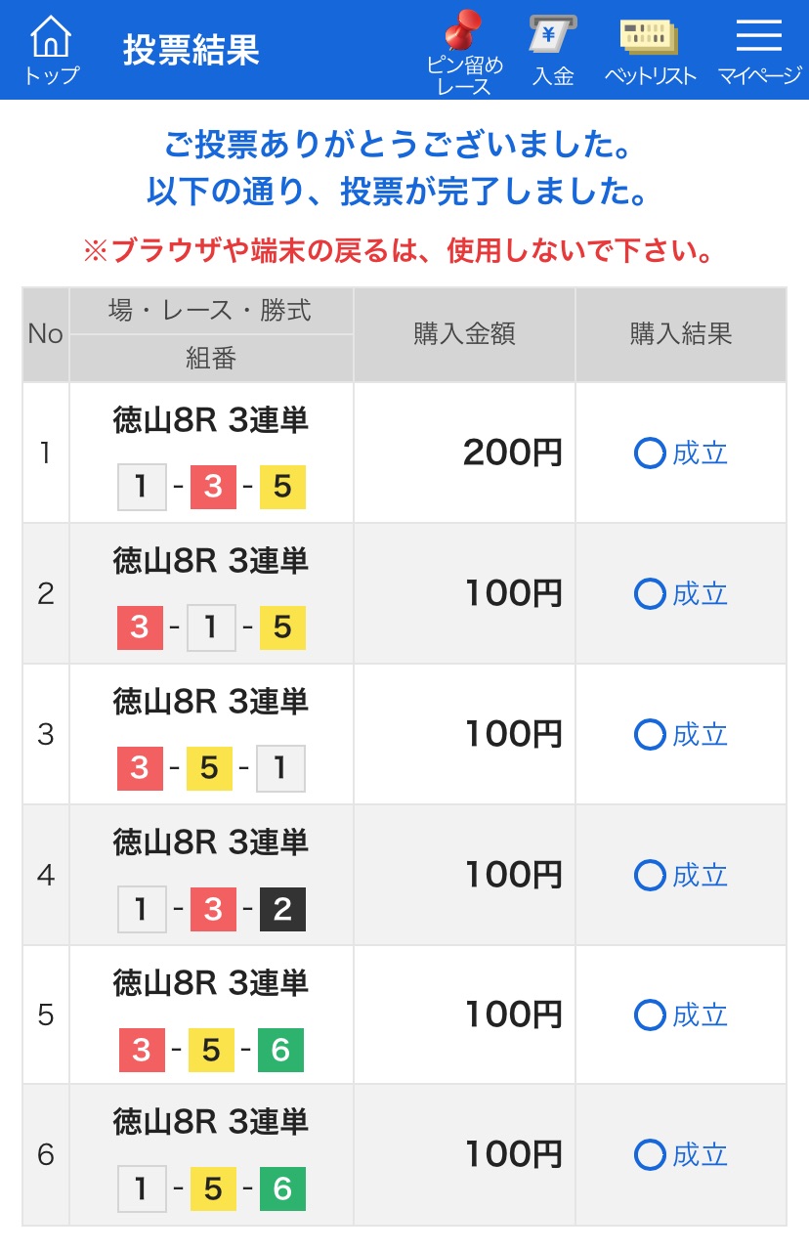
Task: Click the 成立 circle icon in row 3
Action: click(650, 734)
